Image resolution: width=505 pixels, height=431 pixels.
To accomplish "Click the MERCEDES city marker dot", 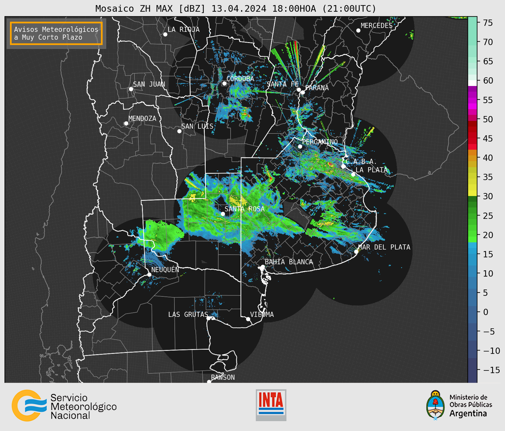I will click(358, 31).
